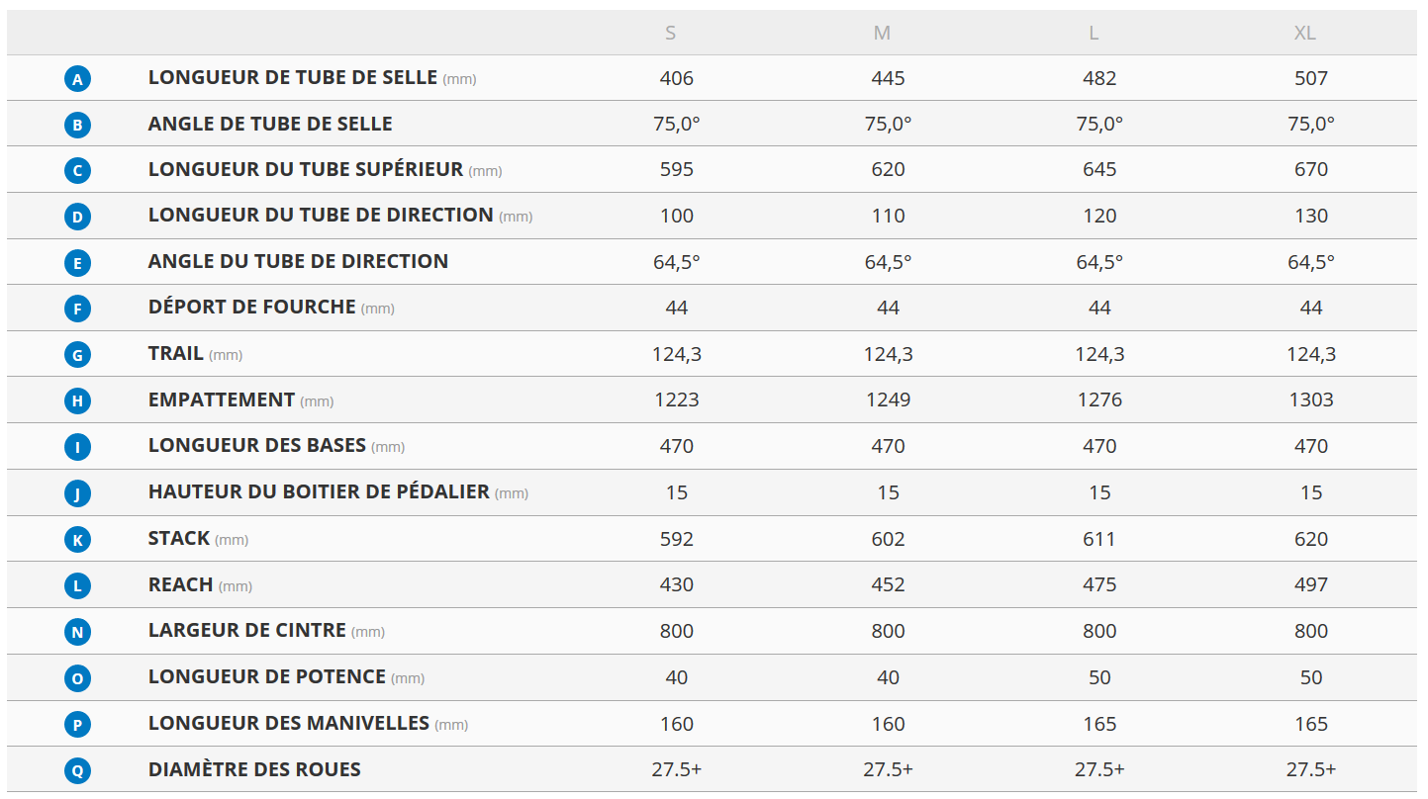Screen dimensions: 1428x799
Task: Click the 430 reach value for size S
Action: tap(676, 584)
